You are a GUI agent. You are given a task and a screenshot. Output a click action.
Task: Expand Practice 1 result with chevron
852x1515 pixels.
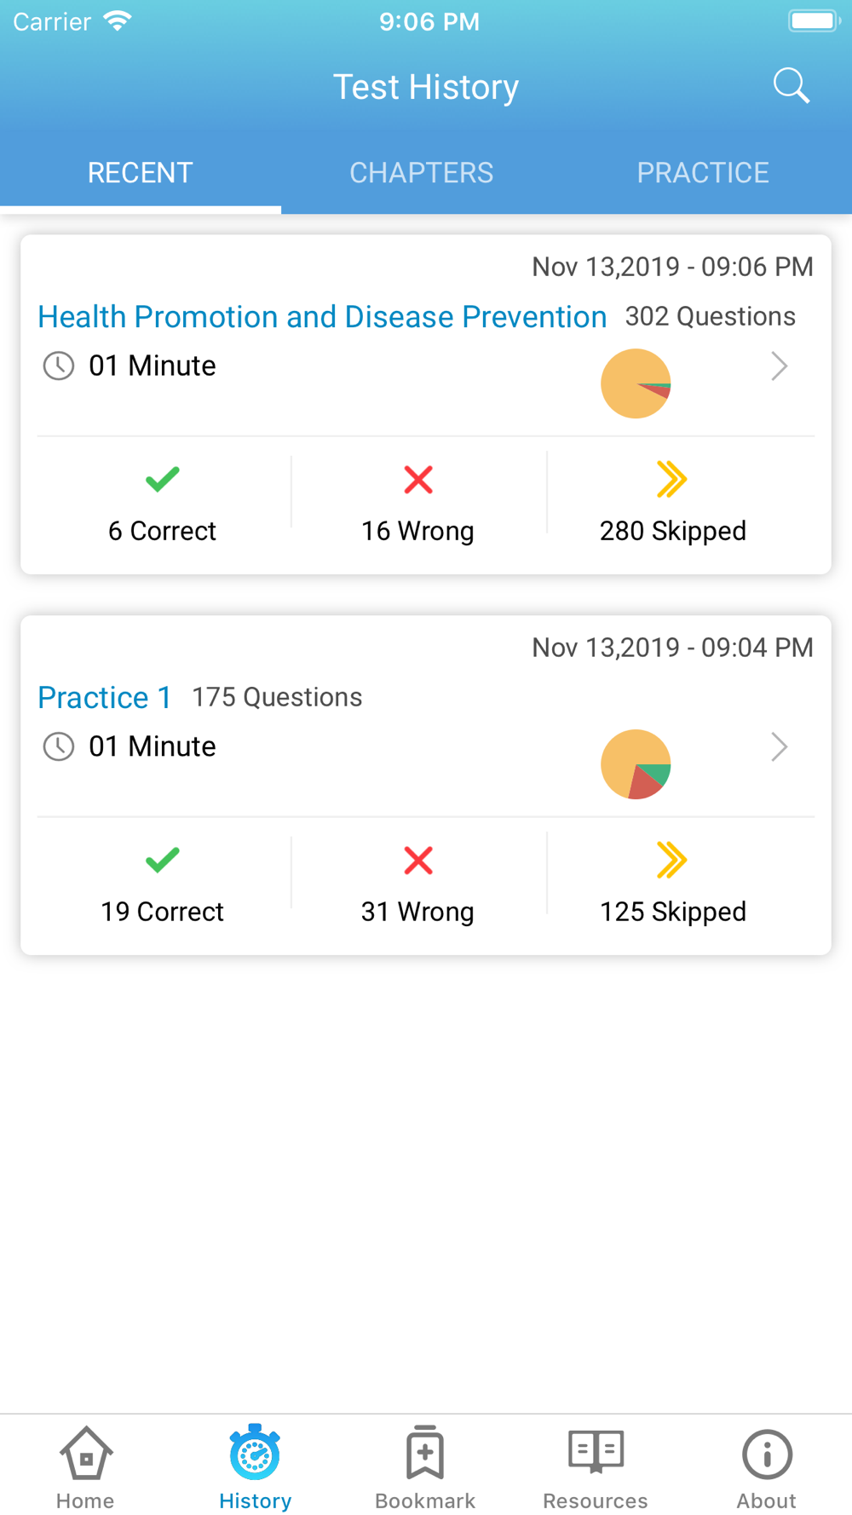[779, 747]
